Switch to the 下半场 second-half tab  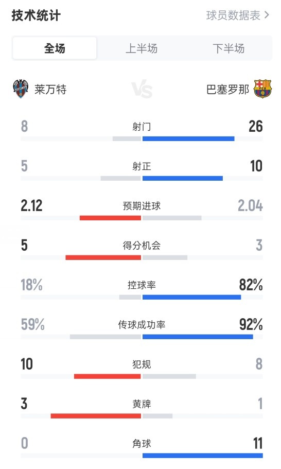(x=229, y=48)
